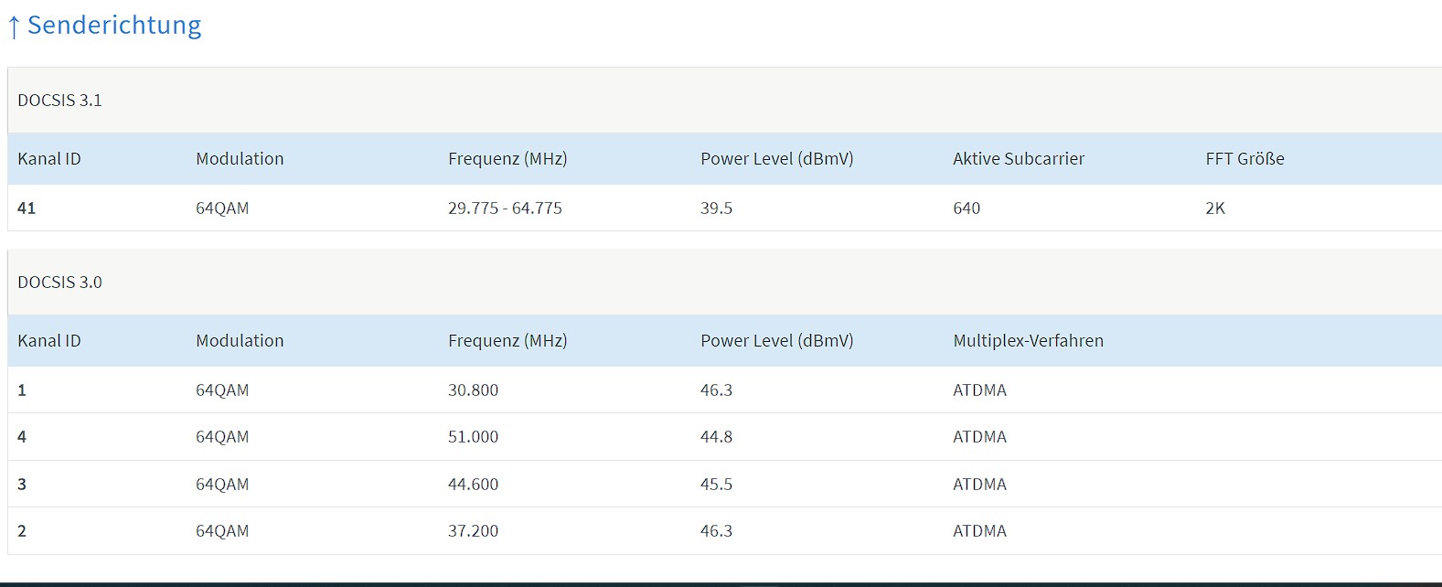Select the DOCSIS 3.1 section header

point(60,101)
